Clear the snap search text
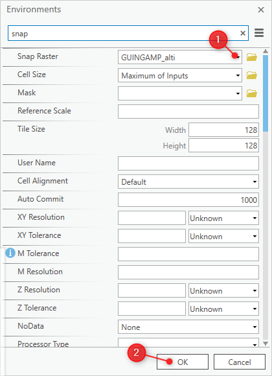The height and width of the screenshot is (376, 272). coord(243,33)
